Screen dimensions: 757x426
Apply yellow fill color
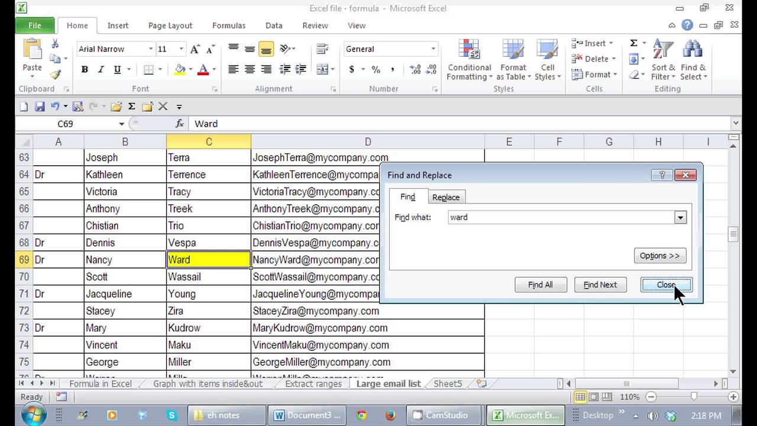[x=180, y=70]
